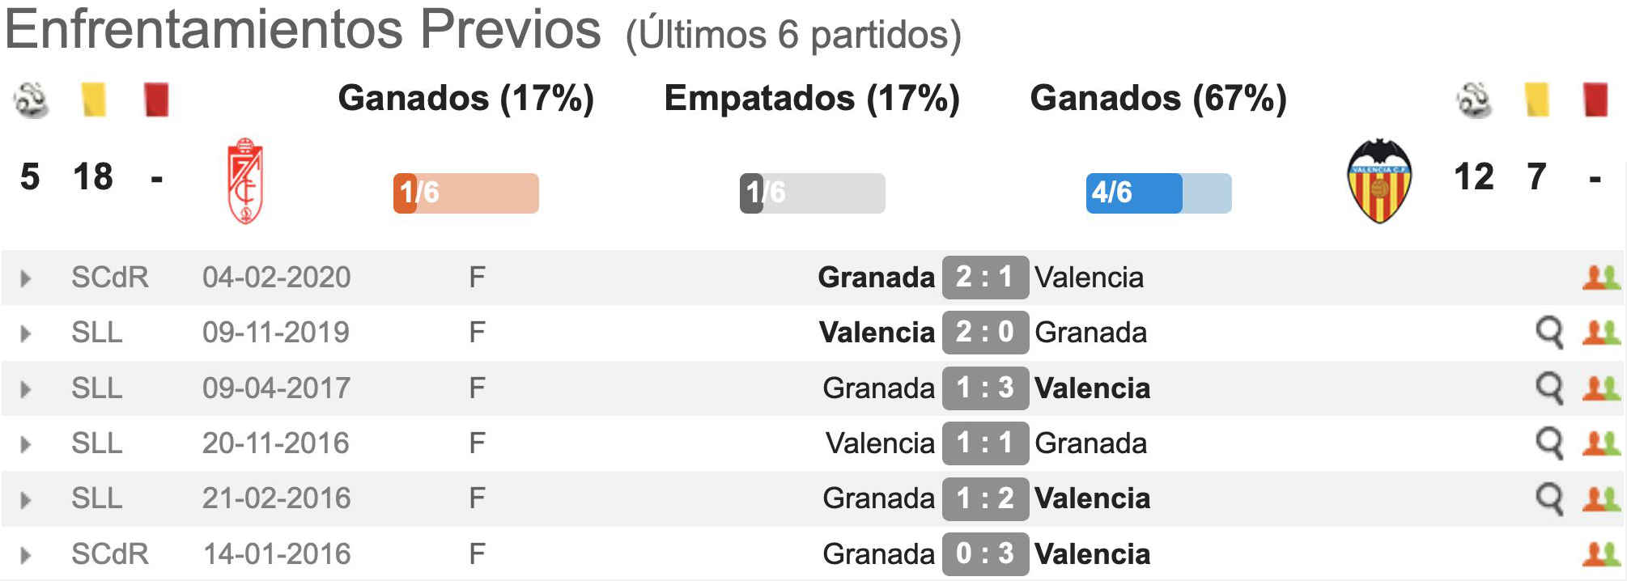Open magnifier for 20-11-2016 match
This screenshot has height=581, width=1627.
[1549, 443]
